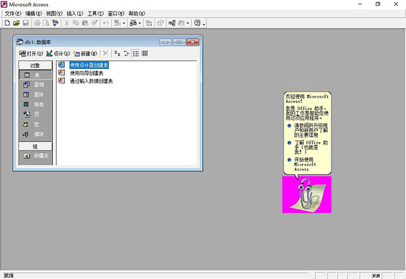The image size is (406, 279).
Task: Select 报表 (Reports) in the objects panel
Action: [35, 105]
